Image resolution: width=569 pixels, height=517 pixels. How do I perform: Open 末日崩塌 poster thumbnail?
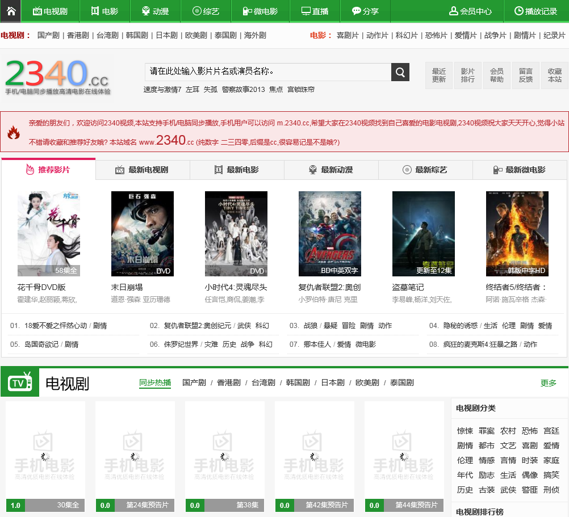[142, 234]
